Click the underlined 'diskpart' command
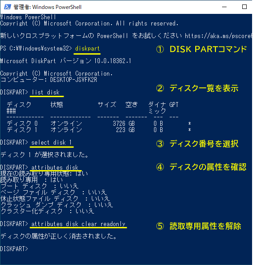 [x=87, y=48]
